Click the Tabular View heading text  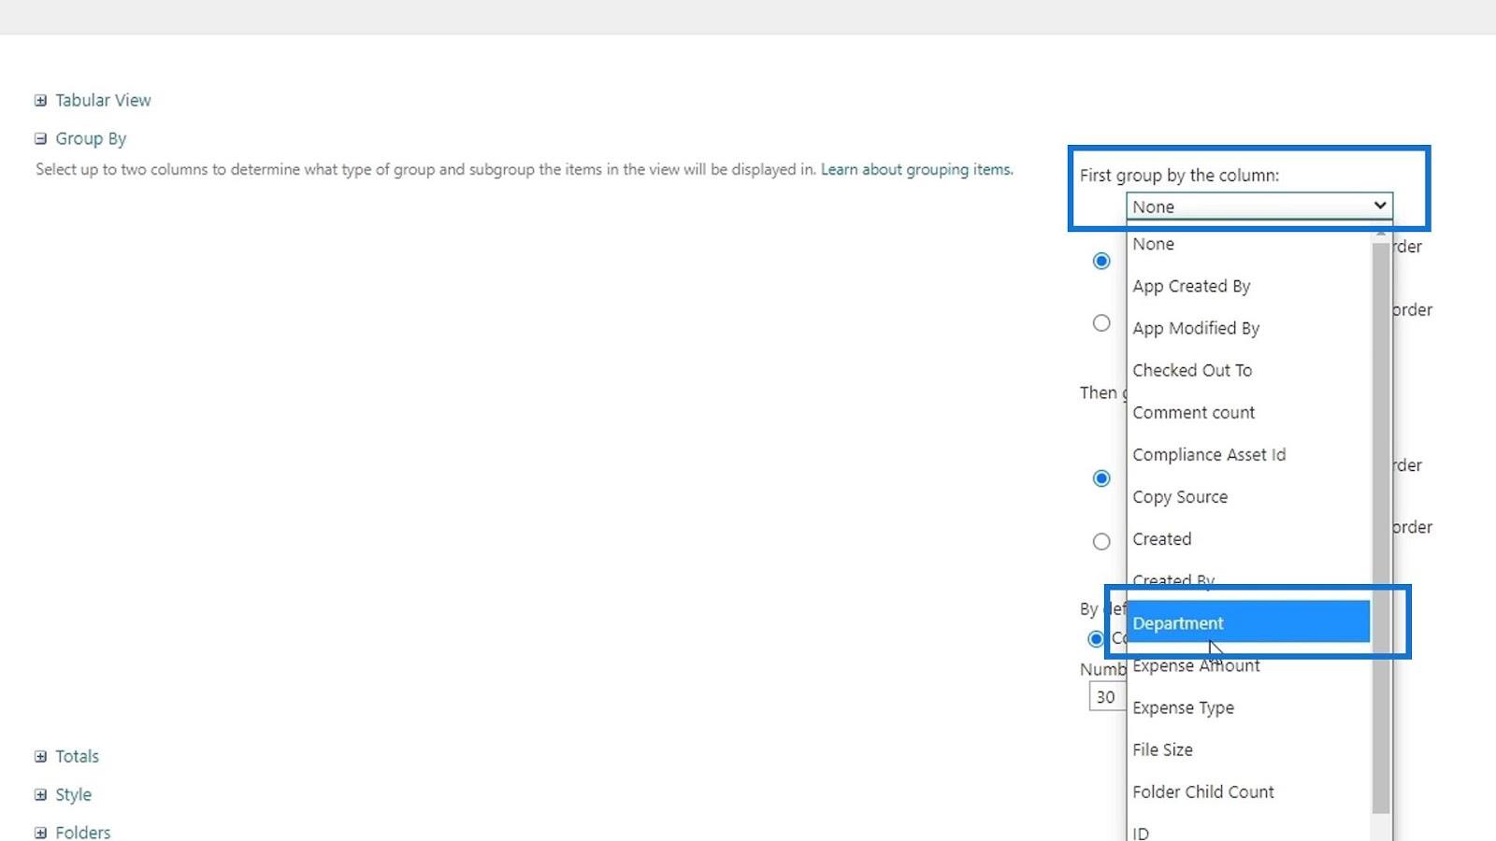103,100
